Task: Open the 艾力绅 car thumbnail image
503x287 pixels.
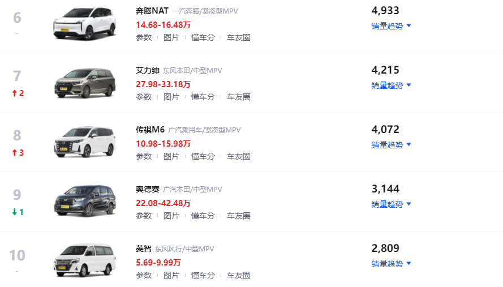Action: point(85,83)
